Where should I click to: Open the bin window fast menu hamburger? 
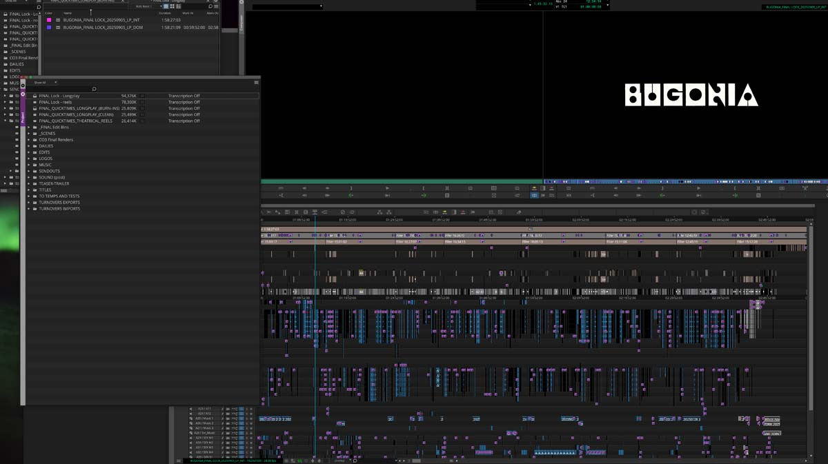point(217,6)
